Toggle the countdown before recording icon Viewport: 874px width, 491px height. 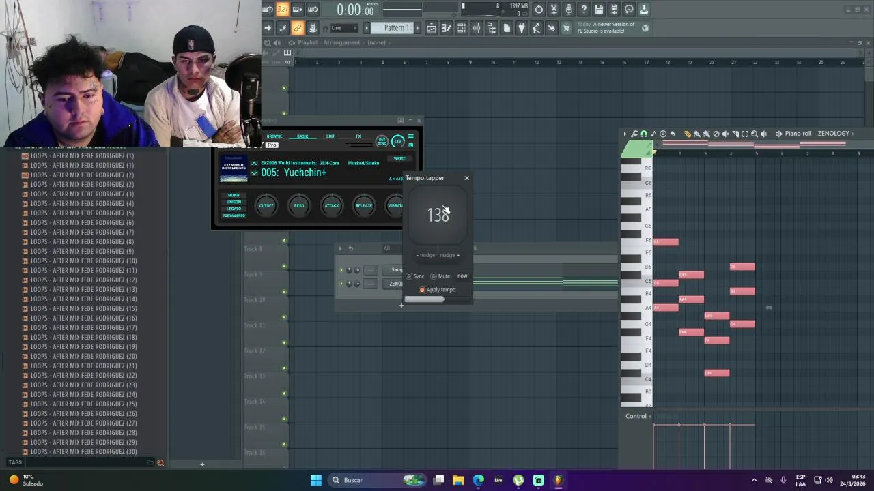pyautogui.click(x=282, y=10)
